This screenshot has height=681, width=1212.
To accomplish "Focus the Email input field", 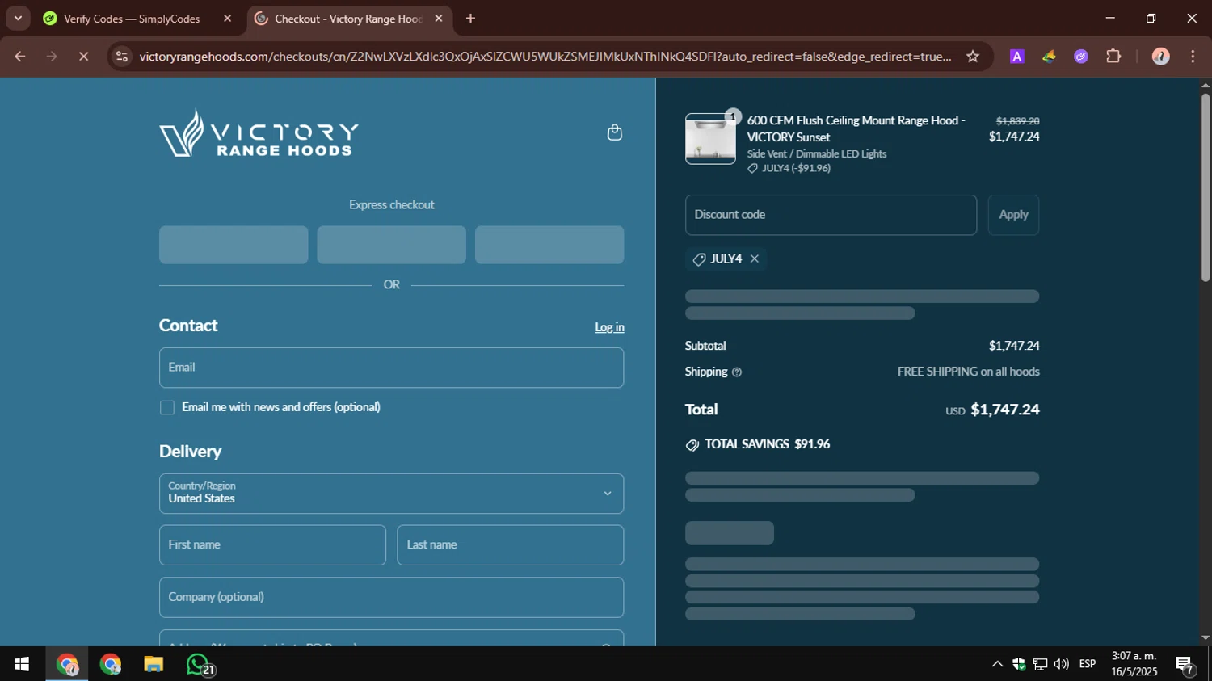I will 391,368.
